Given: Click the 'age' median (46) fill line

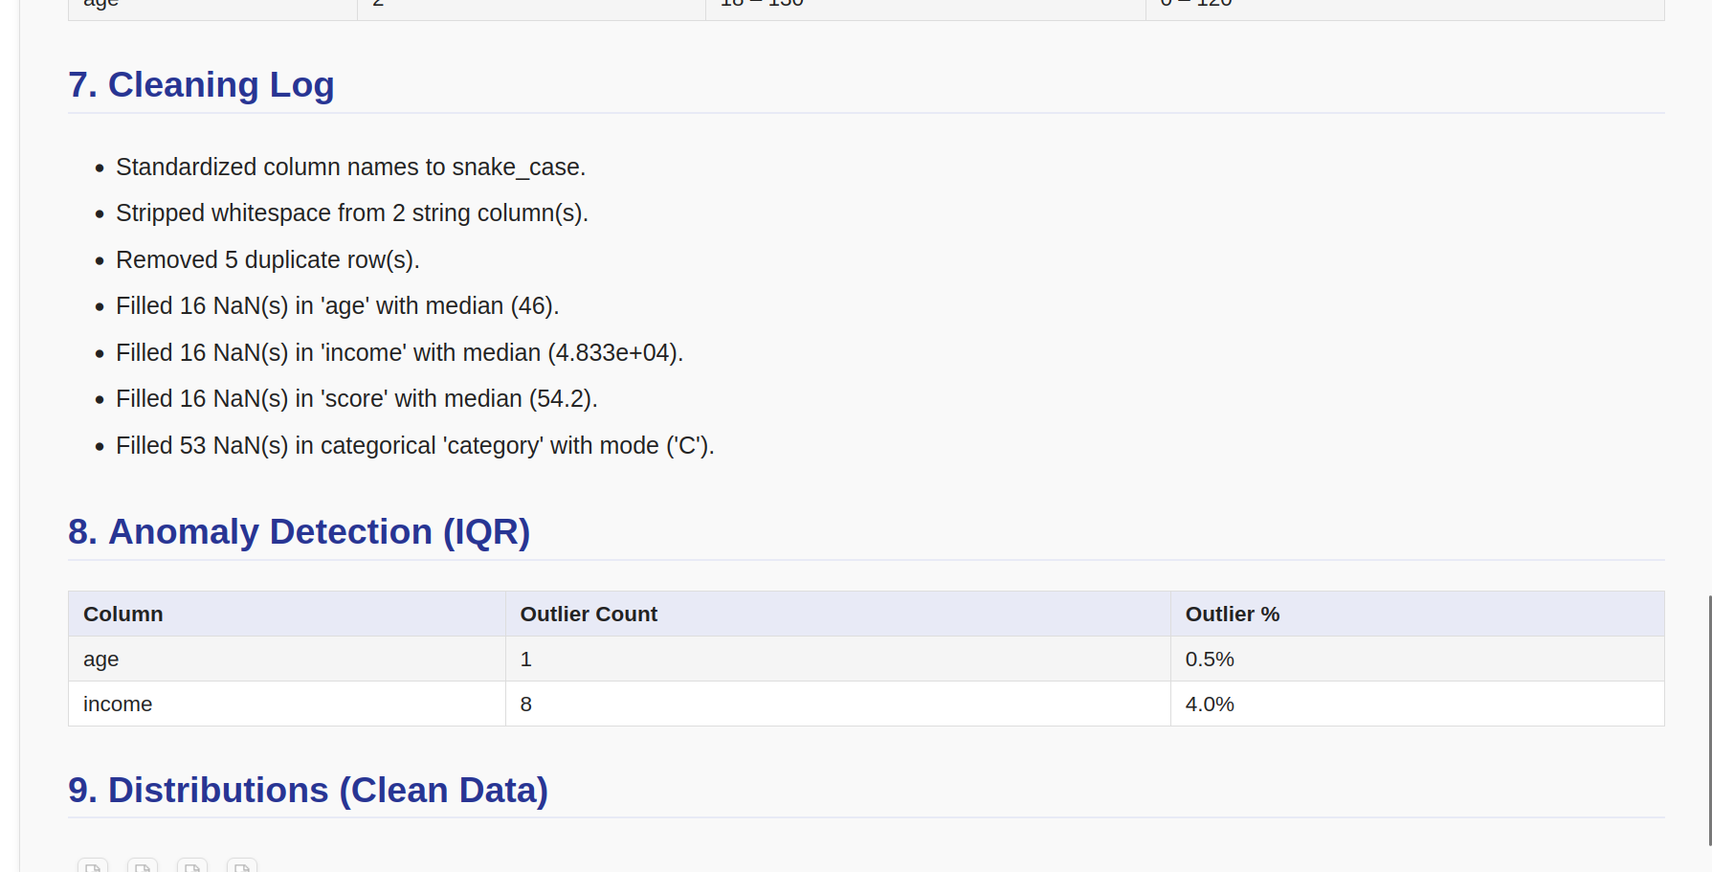Looking at the screenshot, I should [x=337, y=305].
